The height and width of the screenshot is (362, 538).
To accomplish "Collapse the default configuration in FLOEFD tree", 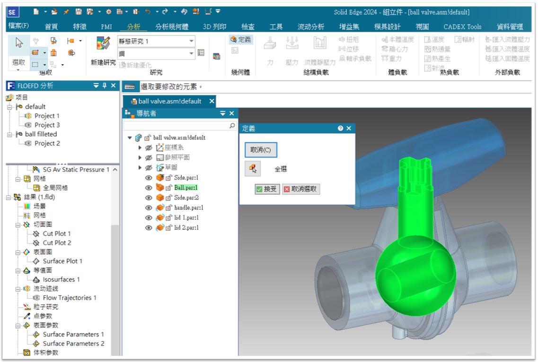I will 9,107.
